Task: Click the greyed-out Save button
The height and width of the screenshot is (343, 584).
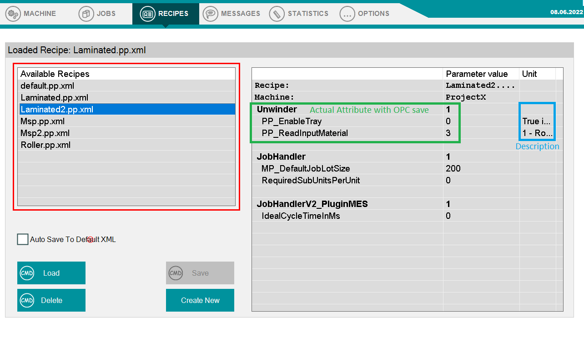Action: coord(200,273)
